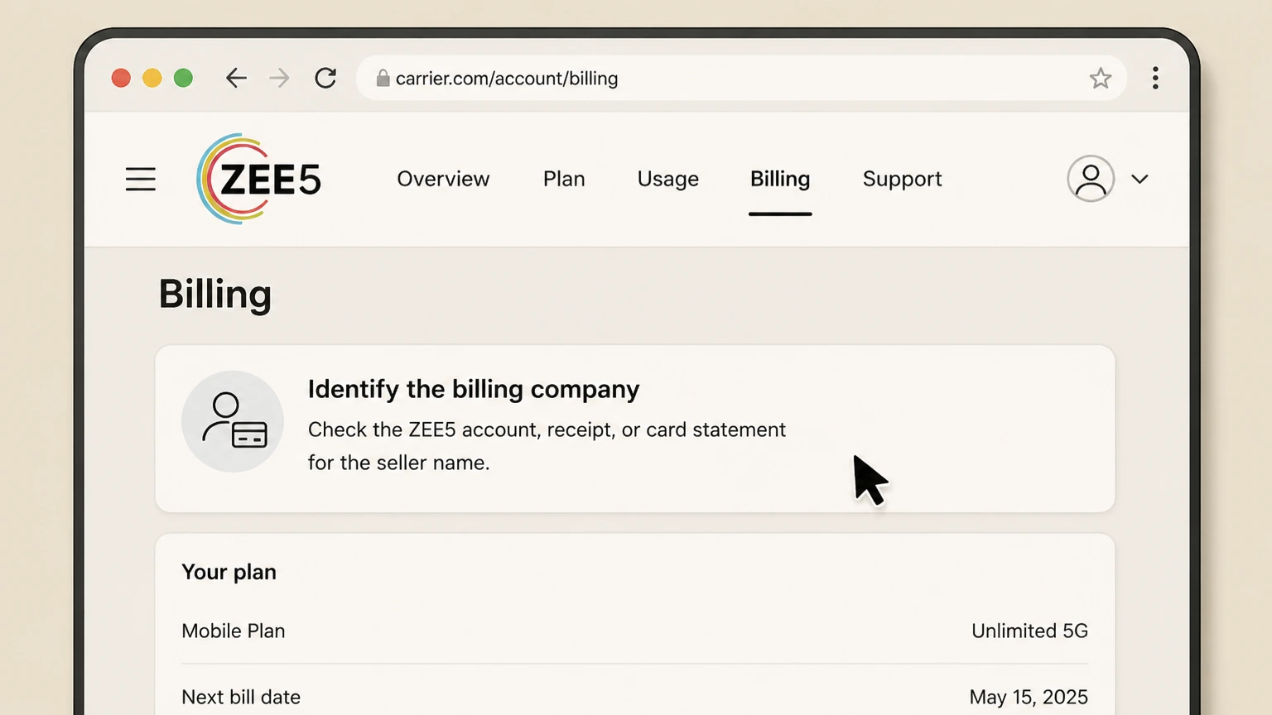The image size is (1272, 715).
Task: Click the browser forward arrow
Action: [280, 78]
